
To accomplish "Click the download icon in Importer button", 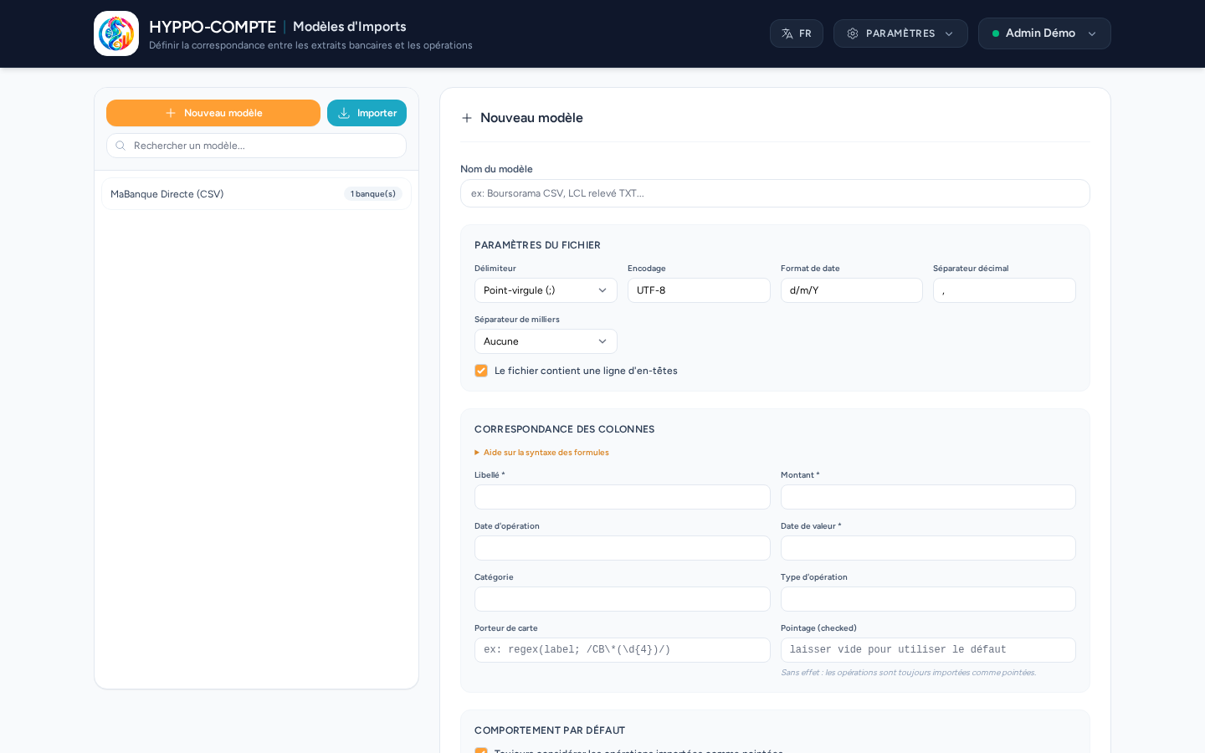I will click(x=344, y=113).
